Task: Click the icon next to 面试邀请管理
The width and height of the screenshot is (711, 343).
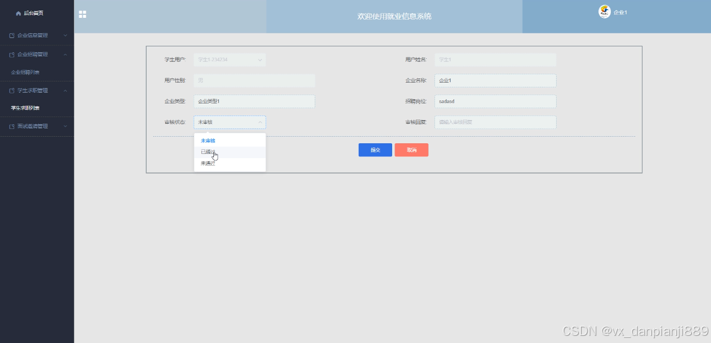Action: coord(13,127)
